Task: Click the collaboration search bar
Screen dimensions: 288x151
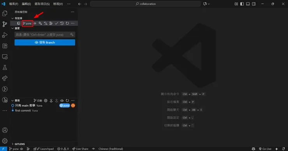Action: point(145,4)
